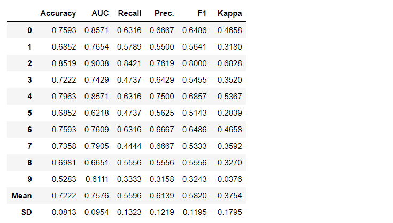The height and width of the screenshot is (223, 393).
Task: Click the SD row label
Action: [x=27, y=212]
